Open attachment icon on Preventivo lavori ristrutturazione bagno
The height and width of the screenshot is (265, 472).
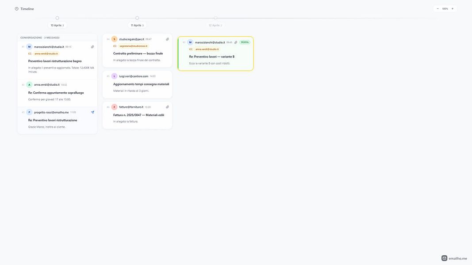[x=92, y=47]
